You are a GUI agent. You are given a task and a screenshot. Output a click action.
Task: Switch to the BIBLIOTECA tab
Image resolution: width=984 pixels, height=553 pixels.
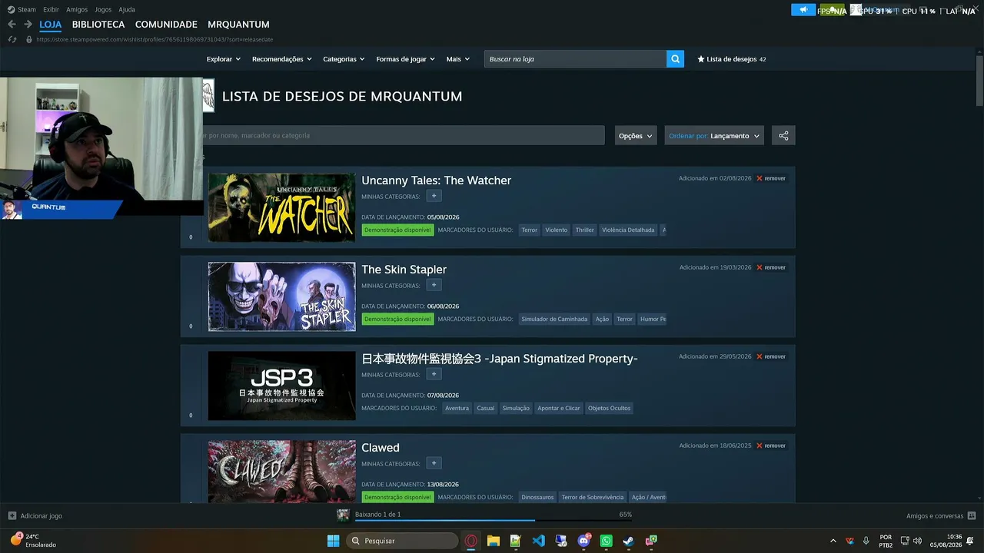point(98,25)
